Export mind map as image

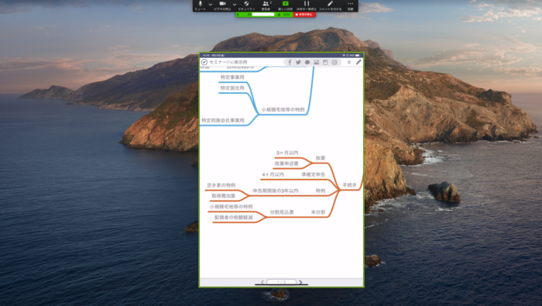point(316,62)
